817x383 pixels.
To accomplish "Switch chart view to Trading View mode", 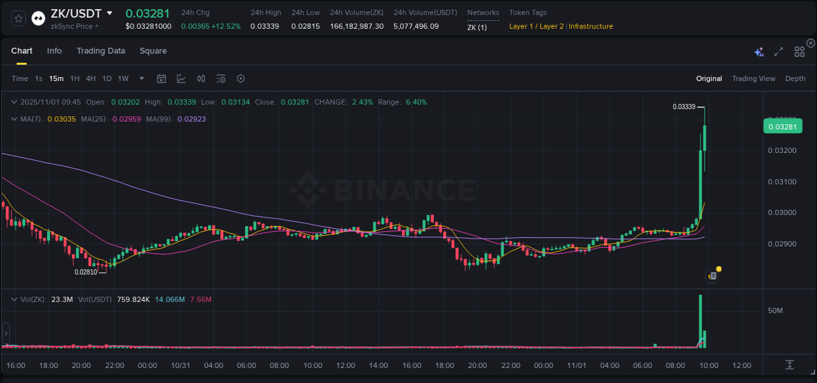I will point(754,78).
